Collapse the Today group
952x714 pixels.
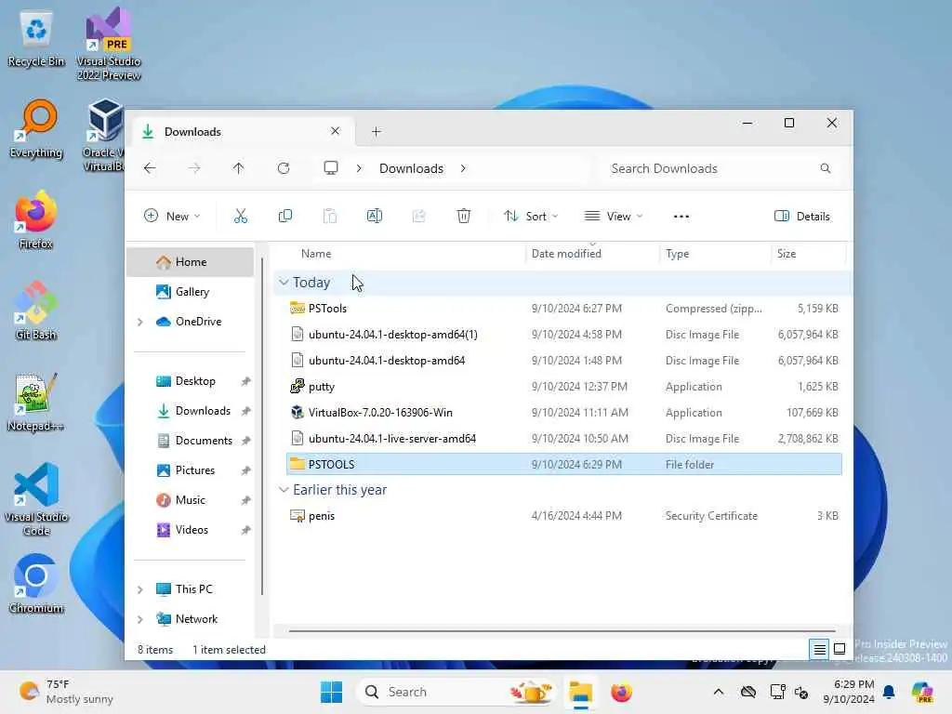pos(283,283)
